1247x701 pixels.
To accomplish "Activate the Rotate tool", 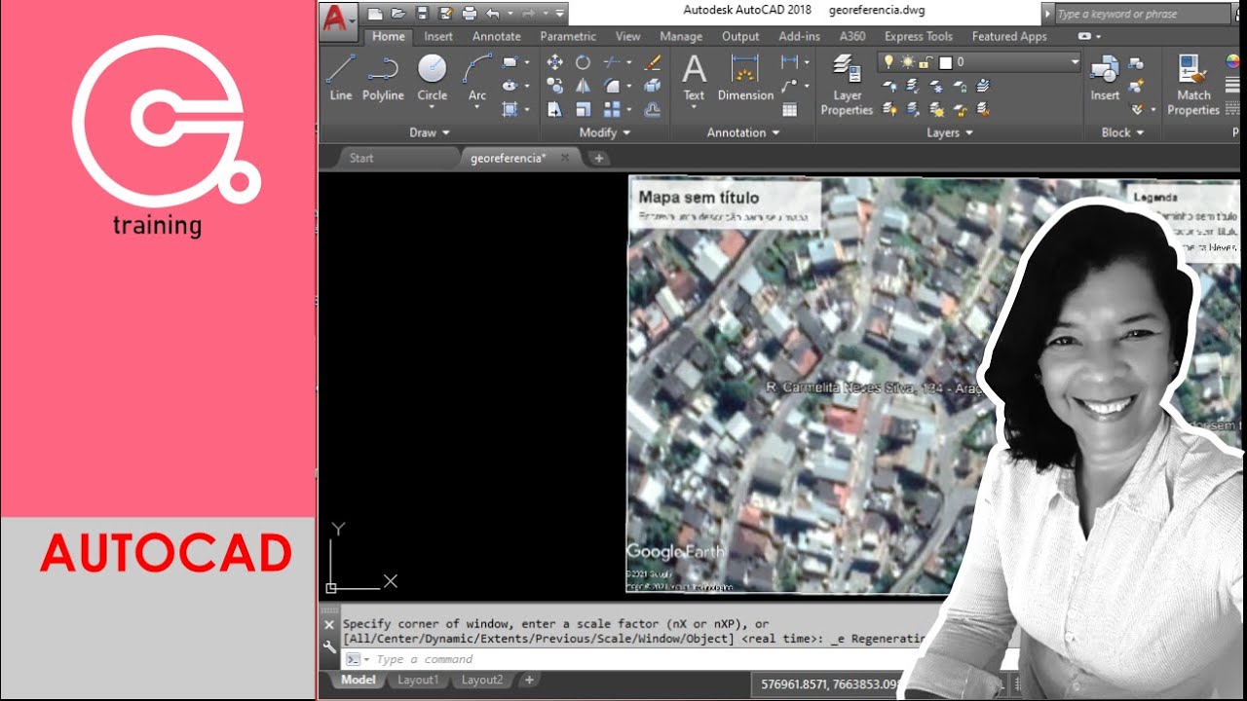I will (x=583, y=62).
